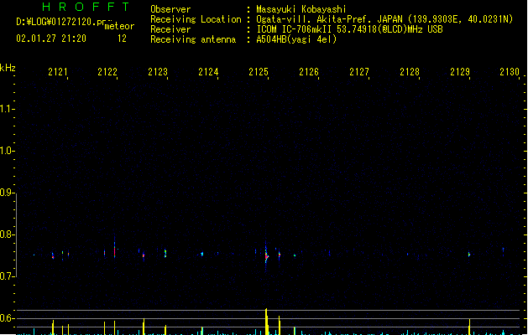This screenshot has width=528, height=335.
Task: Click the 1.0 kHz frequency label
Action: click(x=7, y=151)
